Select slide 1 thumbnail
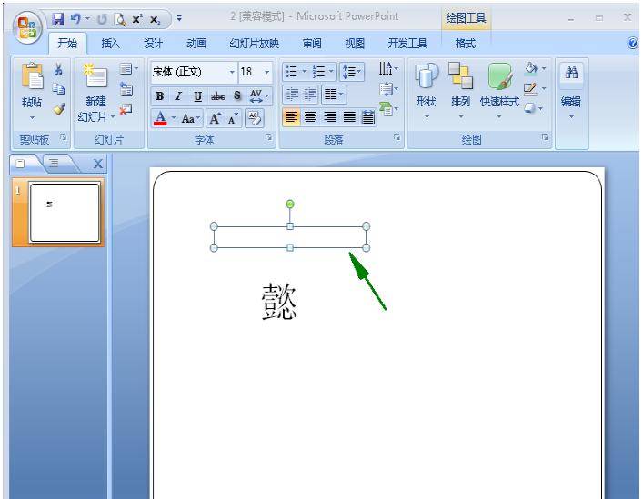The image size is (643, 499). coord(65,213)
